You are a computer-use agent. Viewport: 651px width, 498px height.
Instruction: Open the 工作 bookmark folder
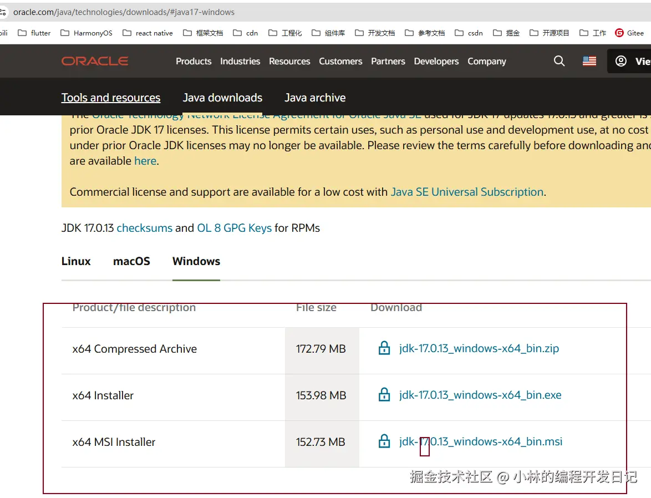[592, 33]
